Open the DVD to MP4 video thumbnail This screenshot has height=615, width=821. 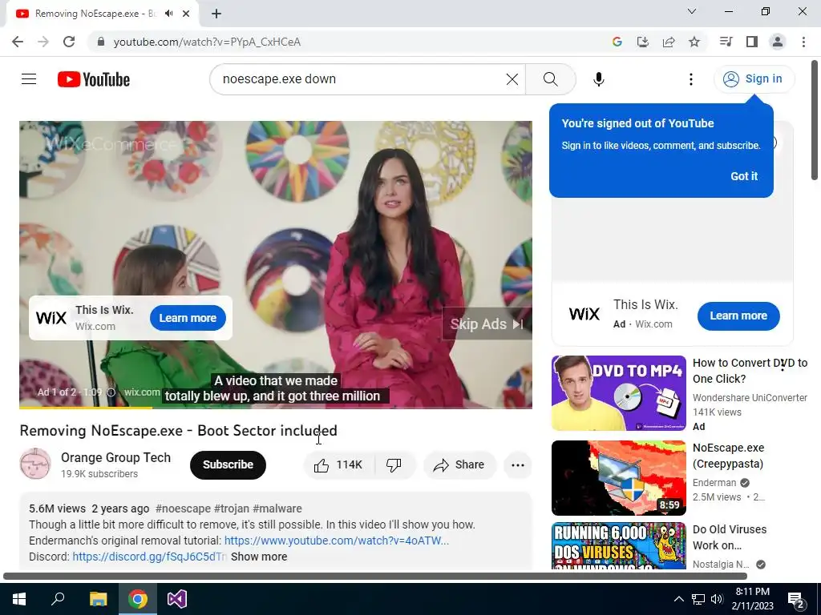point(618,393)
